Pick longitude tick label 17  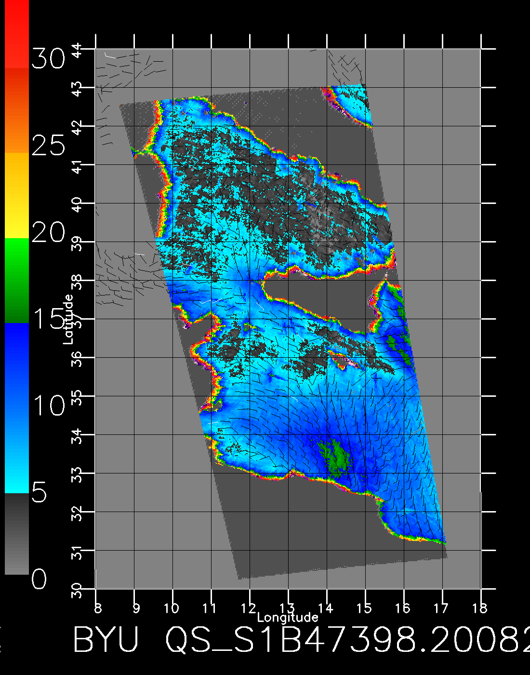click(x=441, y=607)
